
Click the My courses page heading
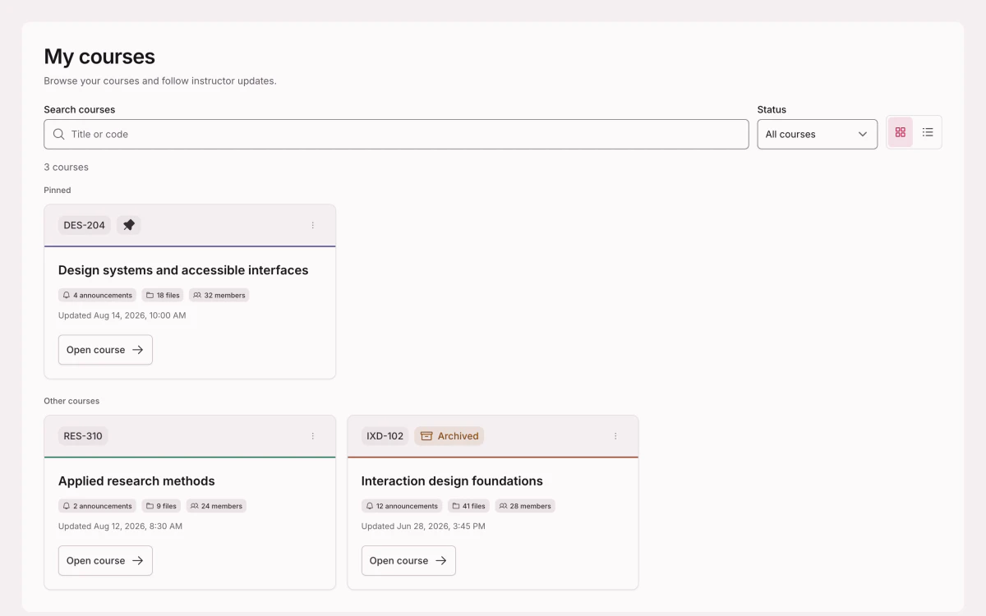[99, 57]
